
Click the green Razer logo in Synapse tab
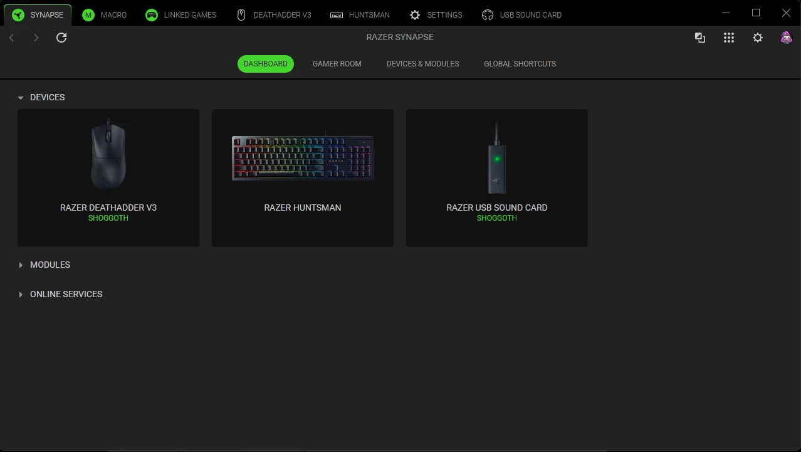tap(18, 15)
